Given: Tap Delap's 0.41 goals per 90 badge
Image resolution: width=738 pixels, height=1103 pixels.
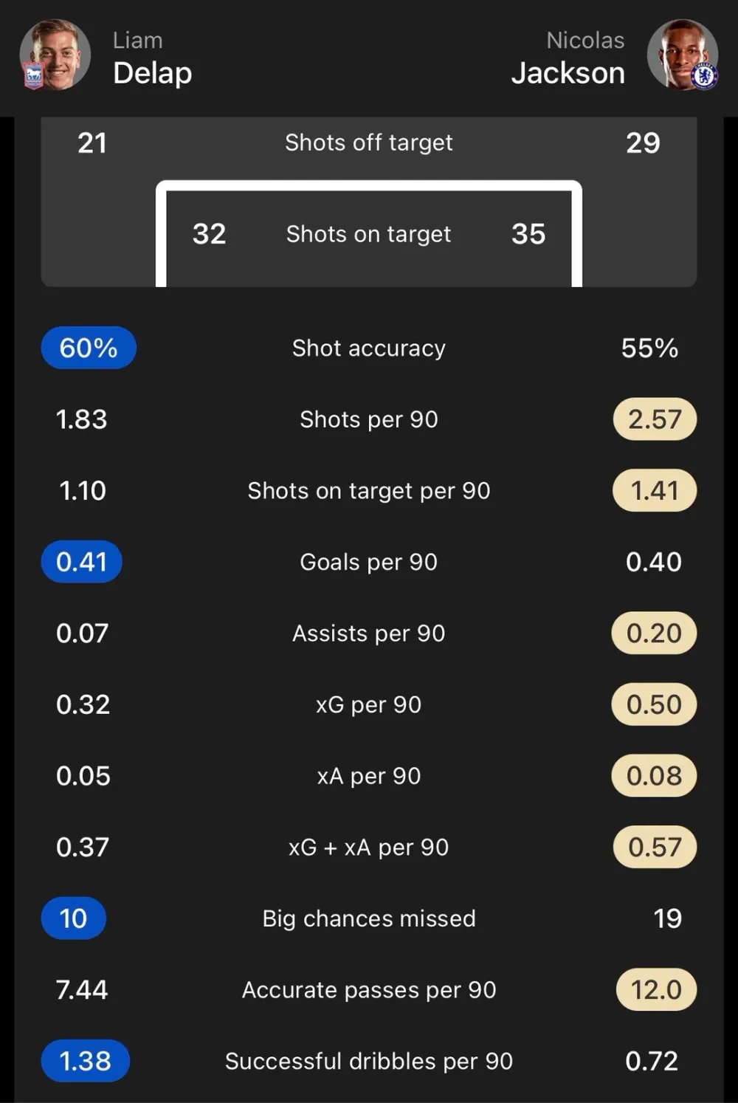Looking at the screenshot, I should coord(82,562).
